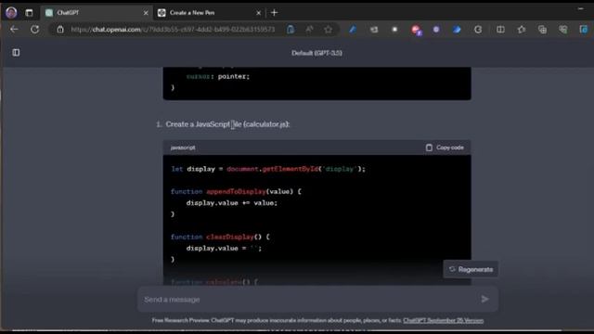Screen dimensions: 594x334
Task: Close the Create a New Pen tab
Action: pyautogui.click(x=258, y=13)
